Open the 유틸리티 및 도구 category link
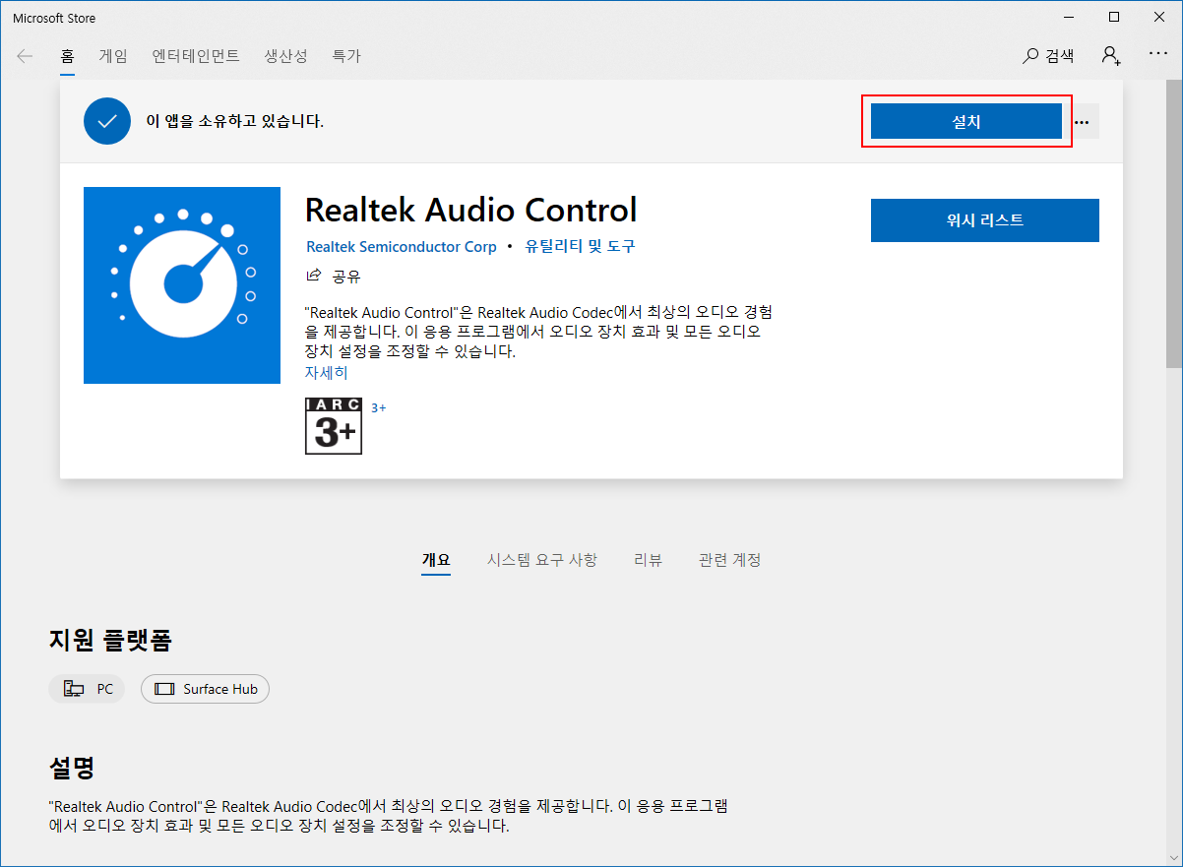Viewport: 1183px width, 867px height. (x=580, y=246)
